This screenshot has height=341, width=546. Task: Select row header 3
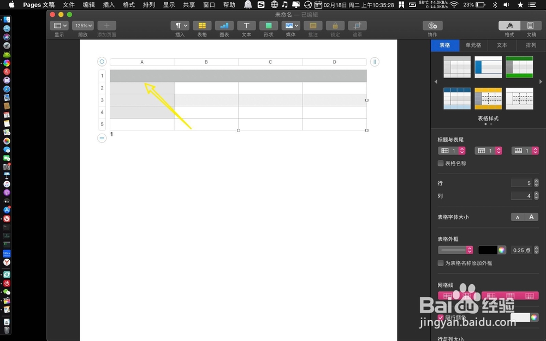pos(102,100)
